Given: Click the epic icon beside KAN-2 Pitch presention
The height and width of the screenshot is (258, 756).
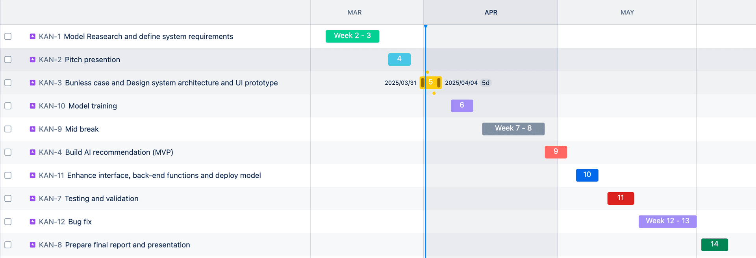Looking at the screenshot, I should (x=33, y=59).
